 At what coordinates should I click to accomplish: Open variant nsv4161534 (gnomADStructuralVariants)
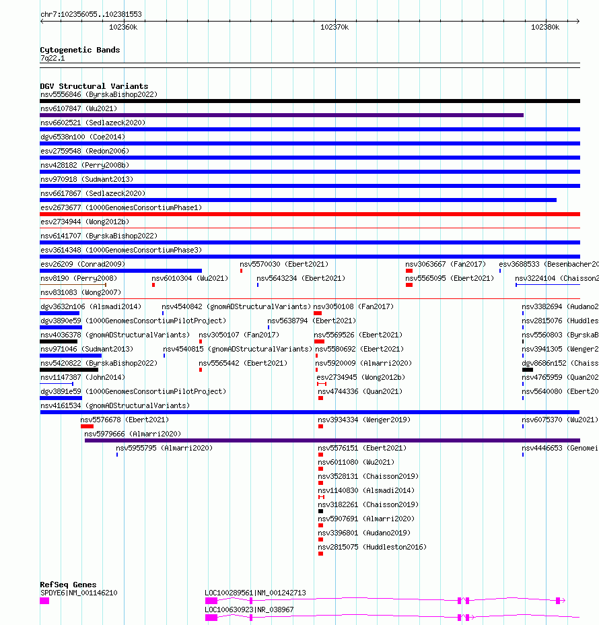(115, 405)
